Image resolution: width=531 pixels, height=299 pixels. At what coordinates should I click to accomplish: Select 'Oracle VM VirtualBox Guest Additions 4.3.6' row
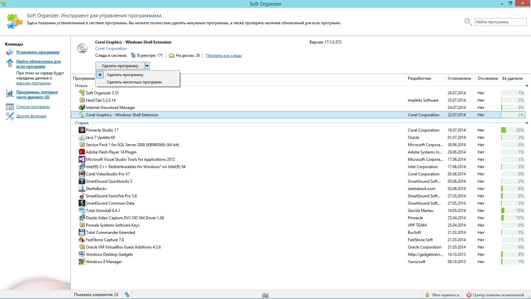(298, 247)
